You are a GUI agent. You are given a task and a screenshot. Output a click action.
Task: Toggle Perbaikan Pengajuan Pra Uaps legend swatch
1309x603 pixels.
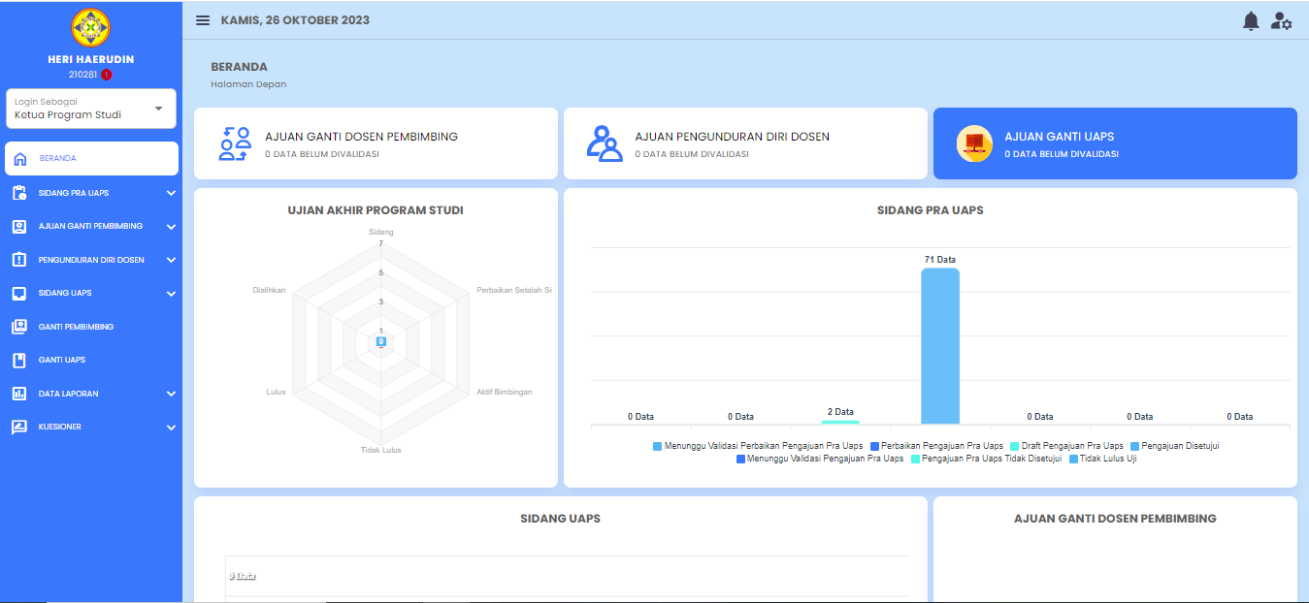(875, 446)
